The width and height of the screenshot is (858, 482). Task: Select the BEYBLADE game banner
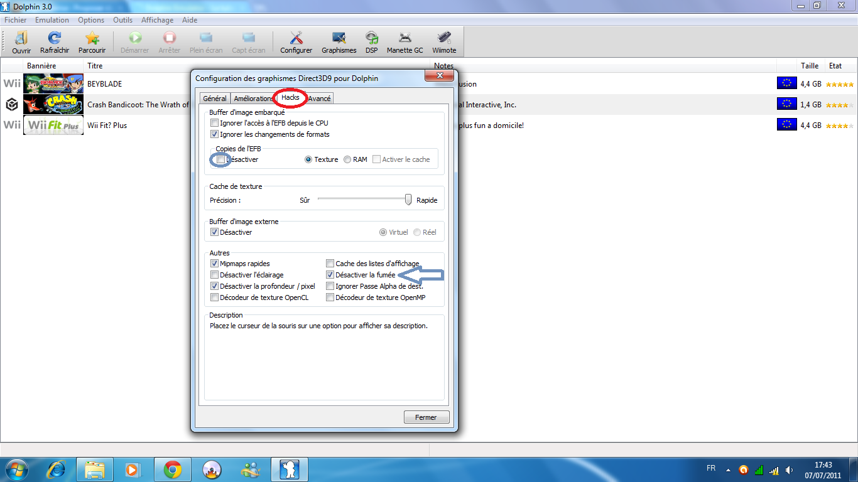click(x=53, y=83)
